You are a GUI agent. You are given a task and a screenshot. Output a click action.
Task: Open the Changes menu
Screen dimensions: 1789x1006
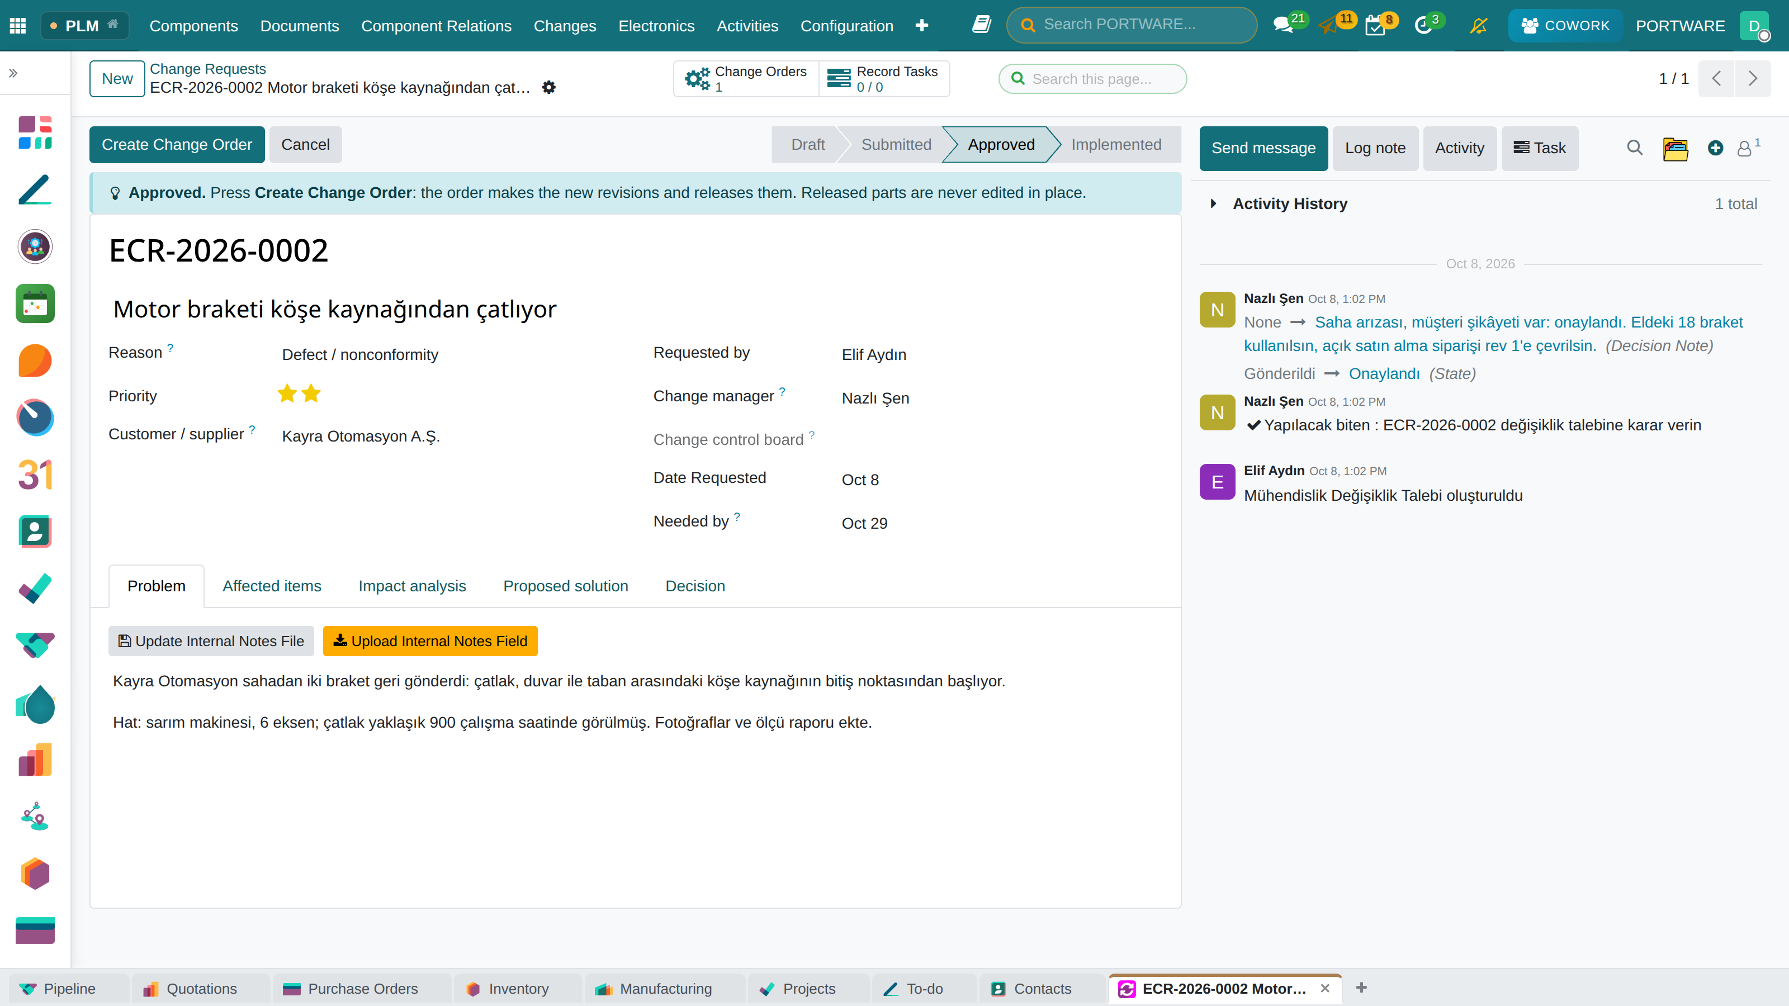tap(565, 26)
